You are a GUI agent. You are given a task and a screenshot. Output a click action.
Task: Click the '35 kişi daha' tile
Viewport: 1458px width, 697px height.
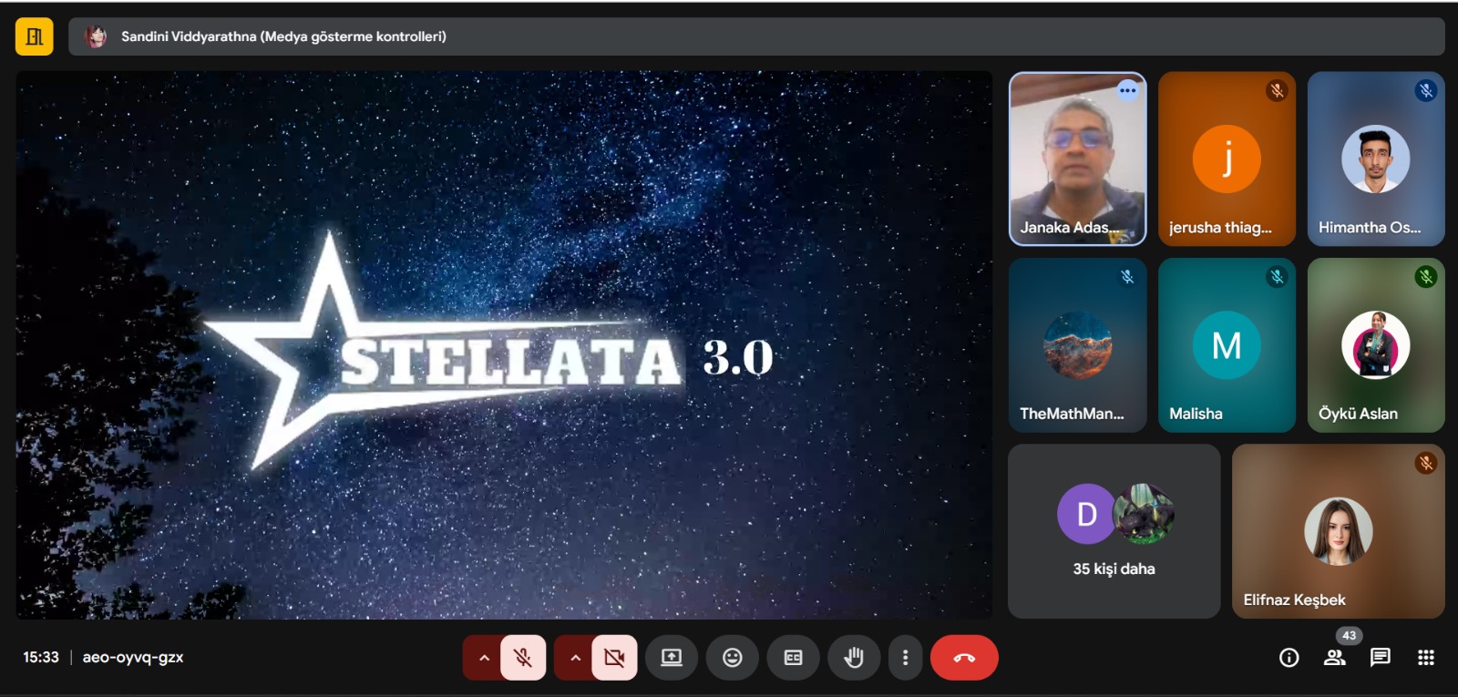click(x=1114, y=531)
